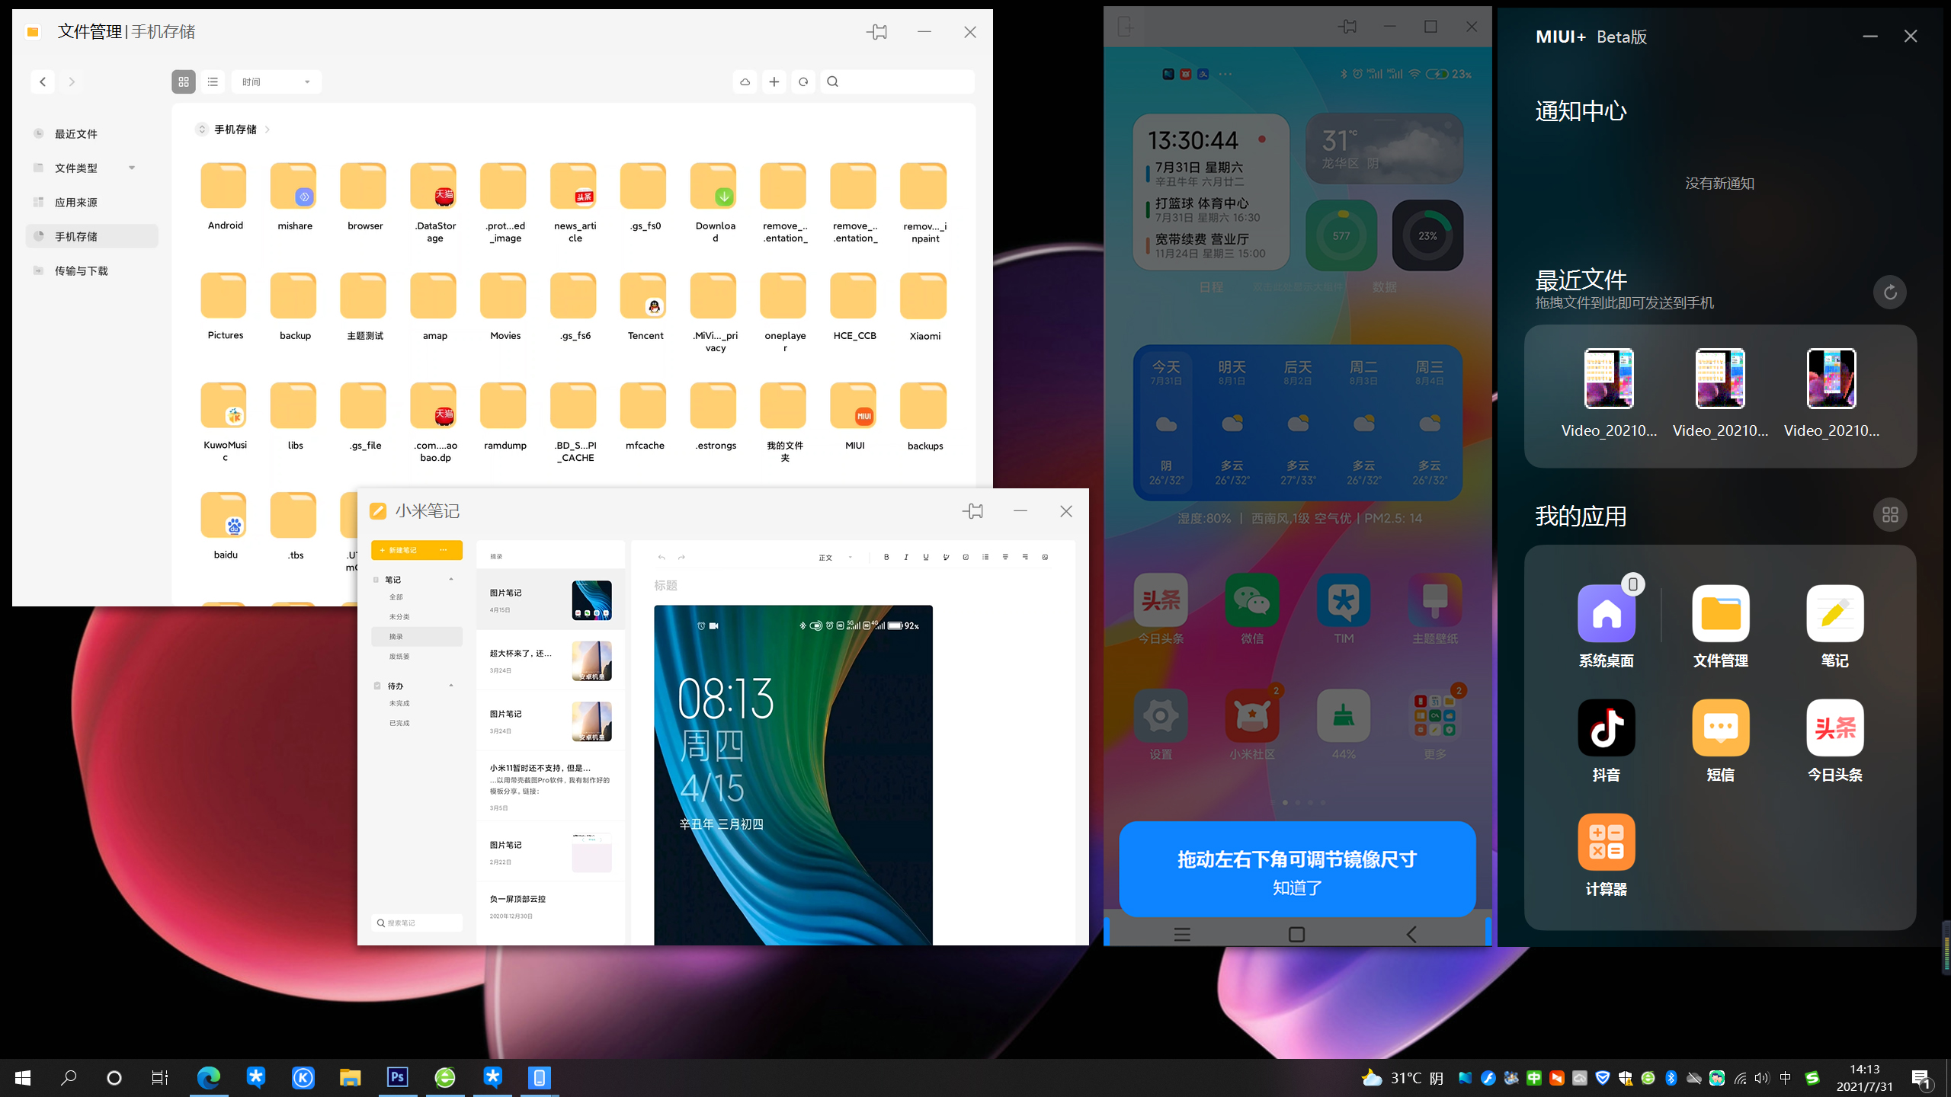Tap the recents menu button on mirrored phone
This screenshot has width=1951, height=1097.
point(1182,934)
